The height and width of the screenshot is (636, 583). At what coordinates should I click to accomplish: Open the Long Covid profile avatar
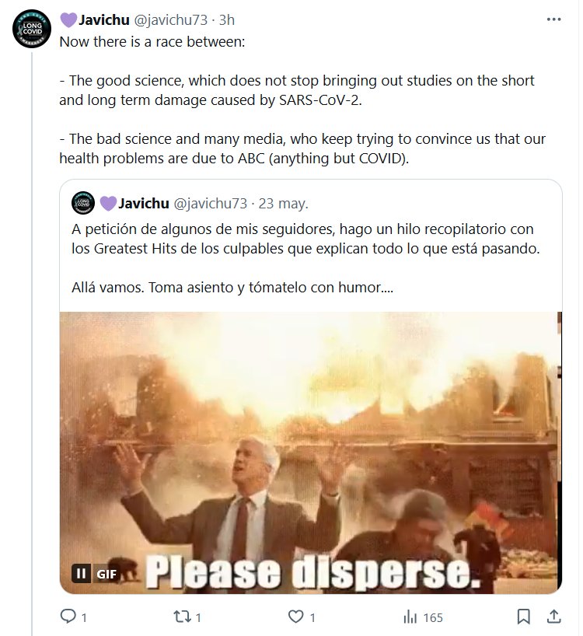[x=32, y=29]
